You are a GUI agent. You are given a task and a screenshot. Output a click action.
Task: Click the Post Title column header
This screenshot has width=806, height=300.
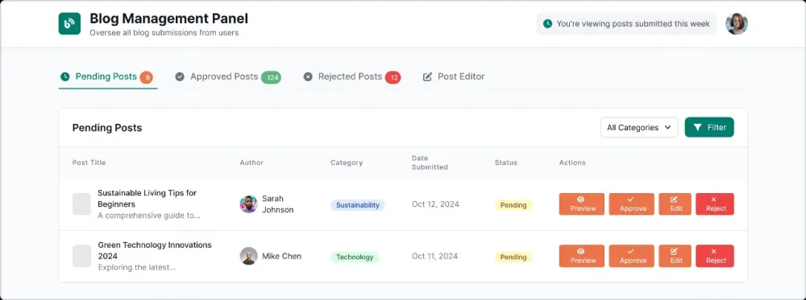(x=89, y=162)
